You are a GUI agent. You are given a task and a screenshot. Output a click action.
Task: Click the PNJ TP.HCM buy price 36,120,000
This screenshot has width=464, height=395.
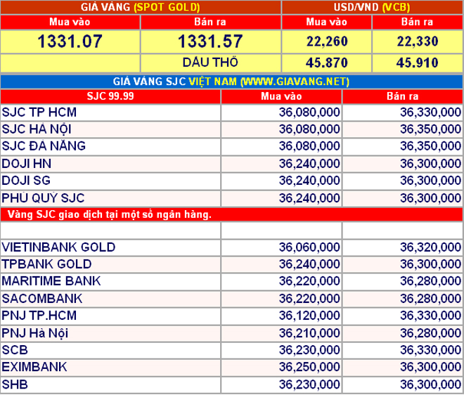[x=309, y=316]
